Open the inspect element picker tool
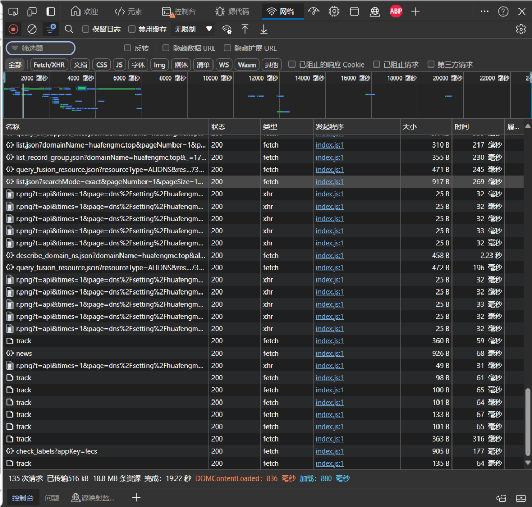532x507 pixels. (x=14, y=11)
